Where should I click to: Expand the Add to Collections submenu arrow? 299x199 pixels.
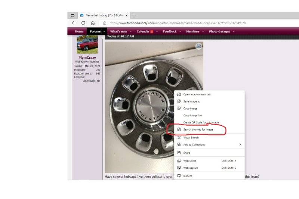(x=240, y=145)
